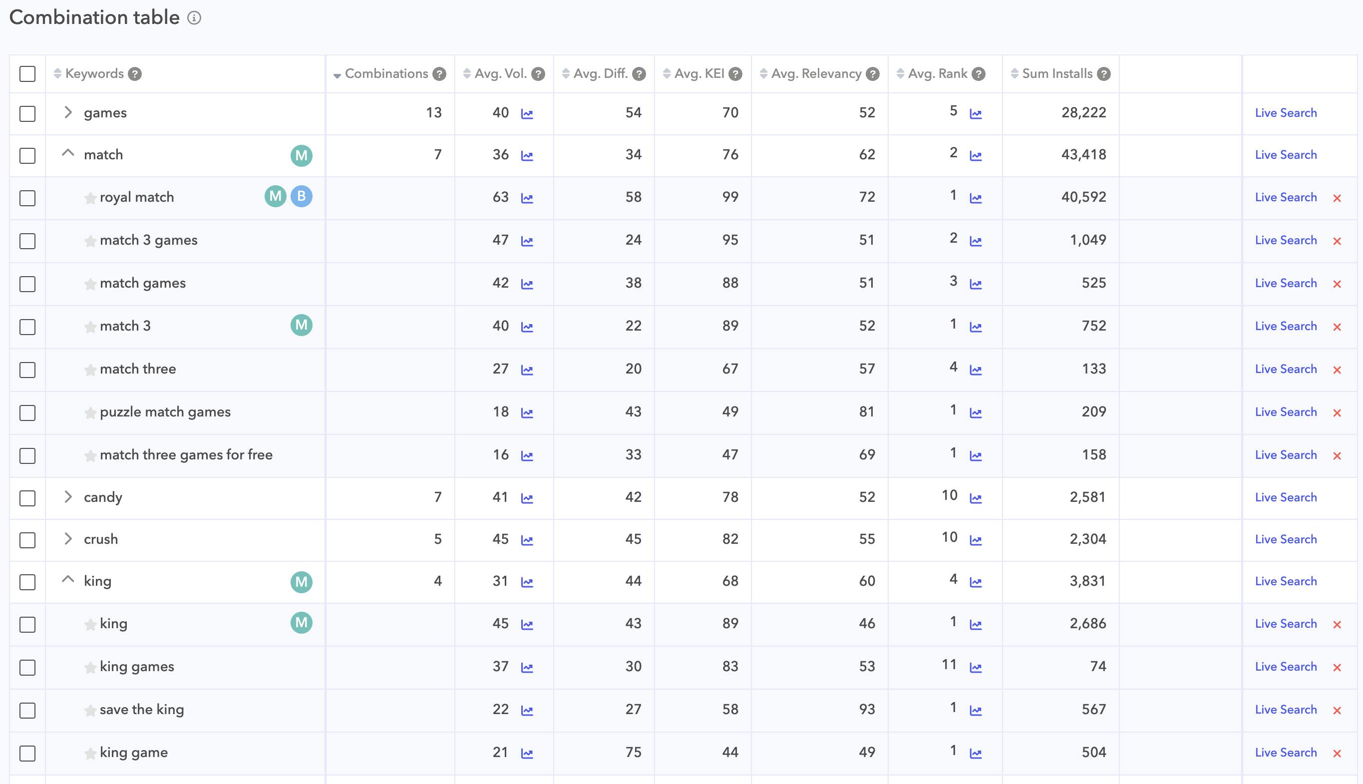
Task: Sort by the Combinations column header
Action: (385, 74)
